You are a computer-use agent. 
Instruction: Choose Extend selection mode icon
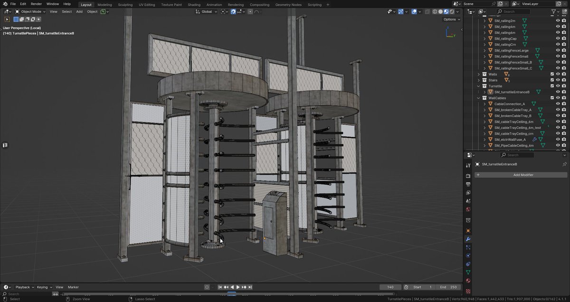(21, 19)
